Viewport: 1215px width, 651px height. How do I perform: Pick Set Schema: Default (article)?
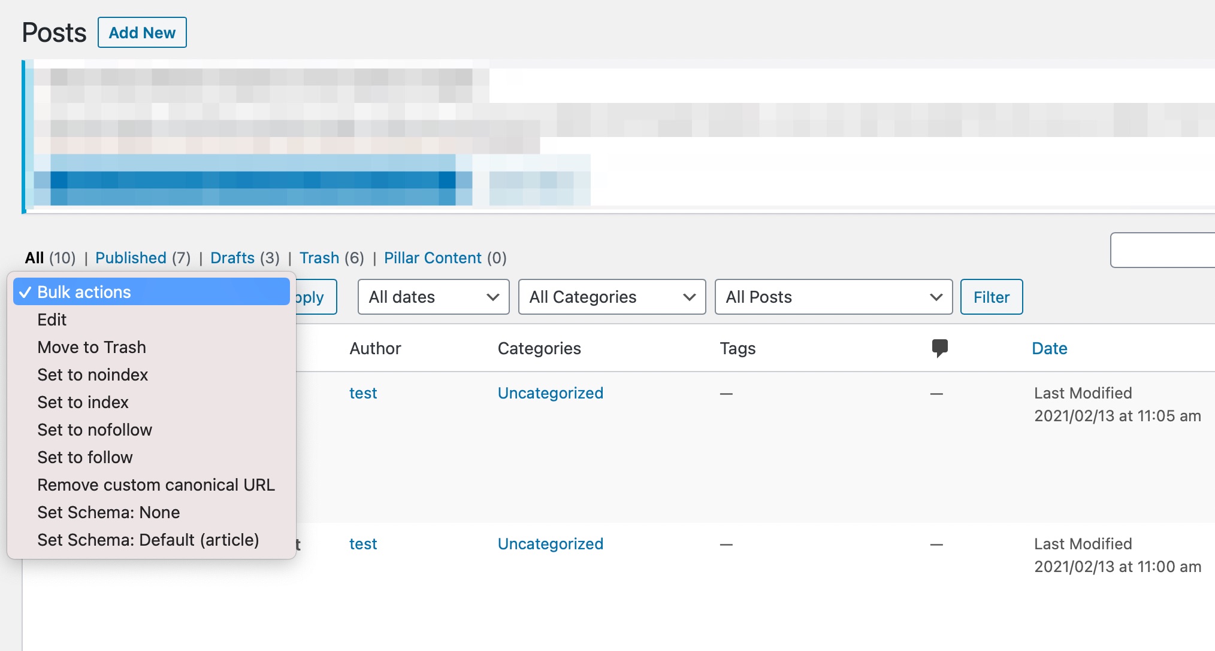point(148,540)
